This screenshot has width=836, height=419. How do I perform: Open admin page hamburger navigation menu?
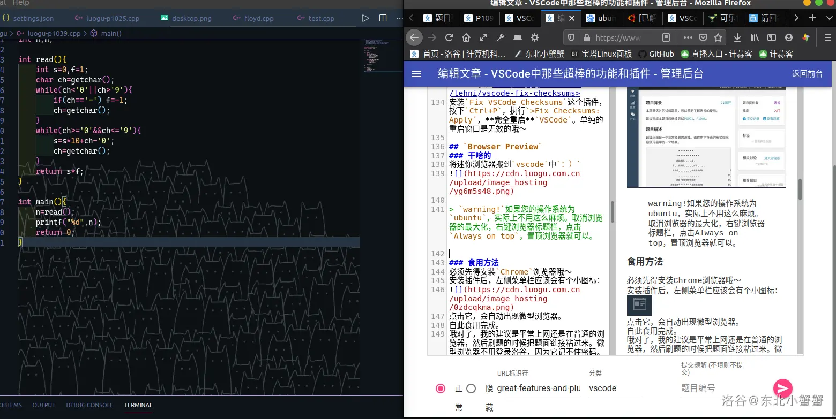tap(416, 74)
